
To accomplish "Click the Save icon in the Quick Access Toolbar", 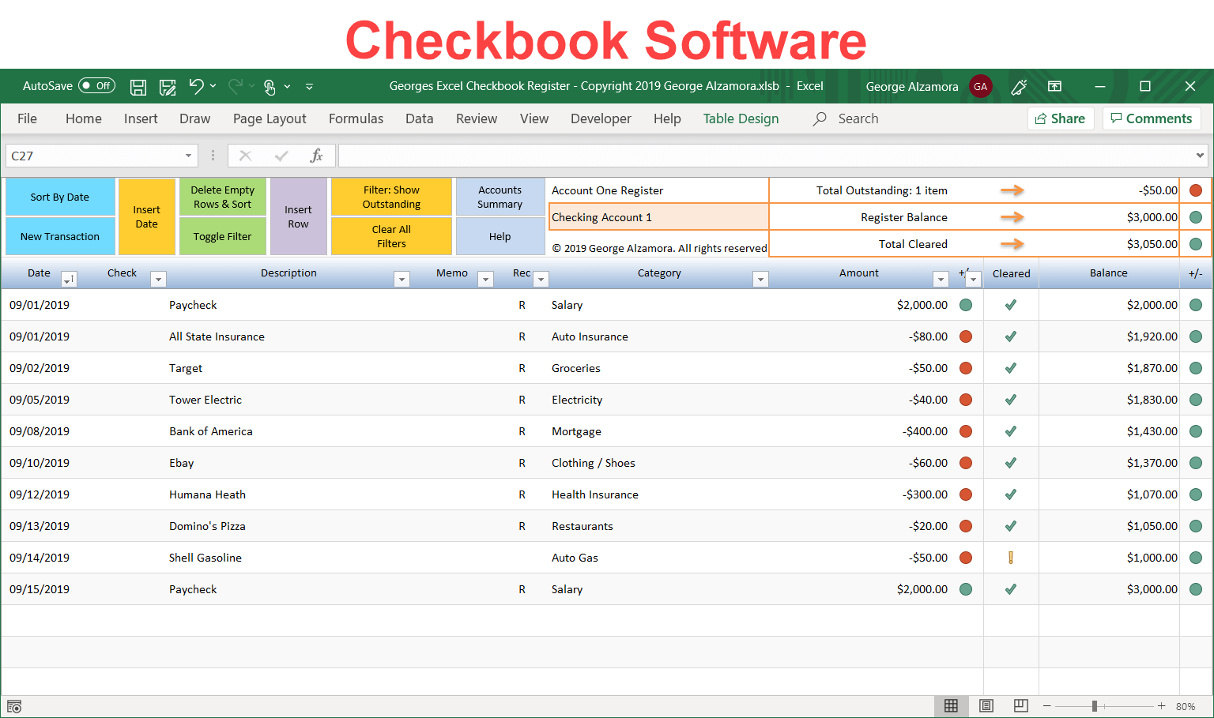I will coord(138,87).
